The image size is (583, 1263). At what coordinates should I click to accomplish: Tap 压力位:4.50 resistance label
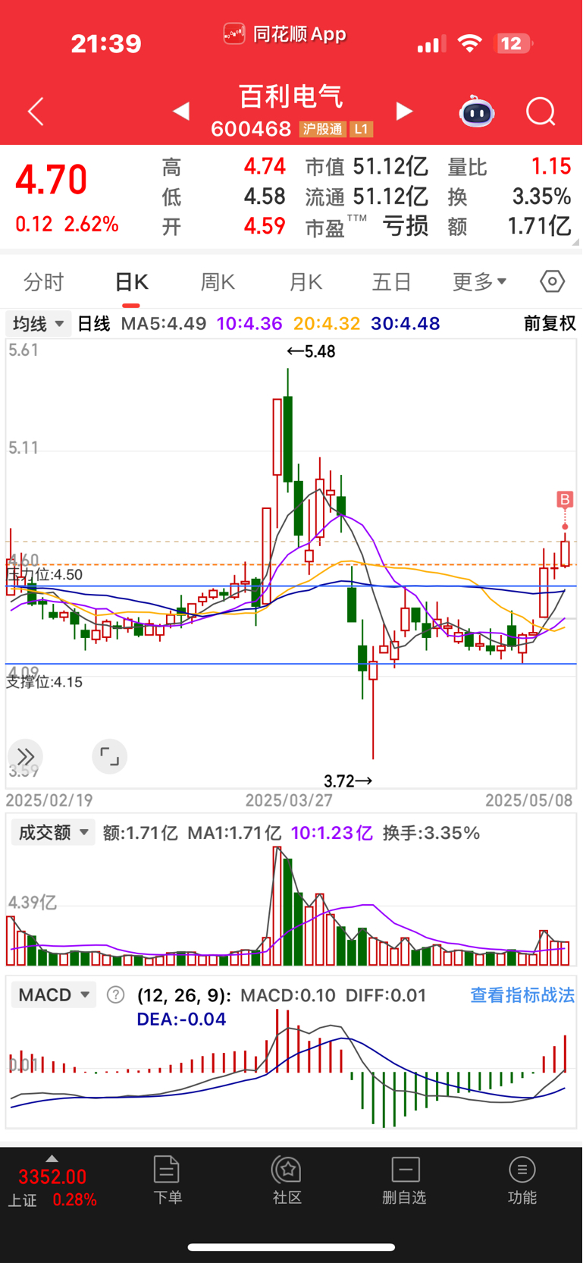(45, 574)
